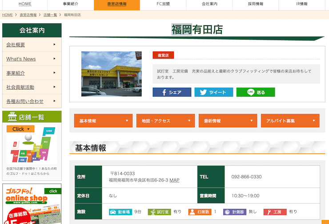Click the LINE send icon button
The image size is (329, 224).
tap(255, 92)
